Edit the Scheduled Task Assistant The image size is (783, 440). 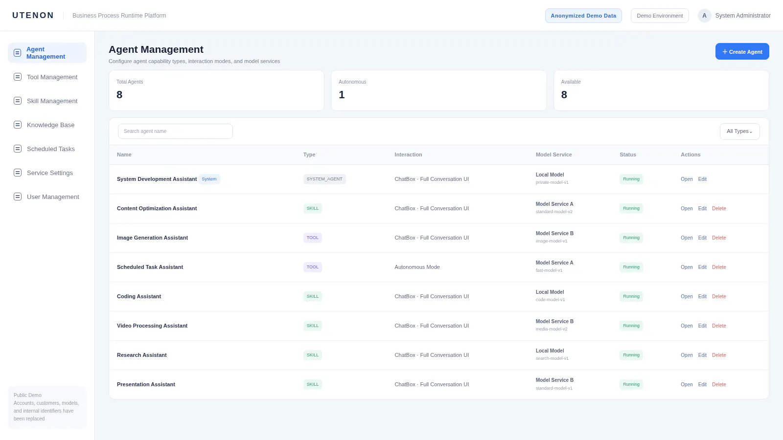[702, 267]
